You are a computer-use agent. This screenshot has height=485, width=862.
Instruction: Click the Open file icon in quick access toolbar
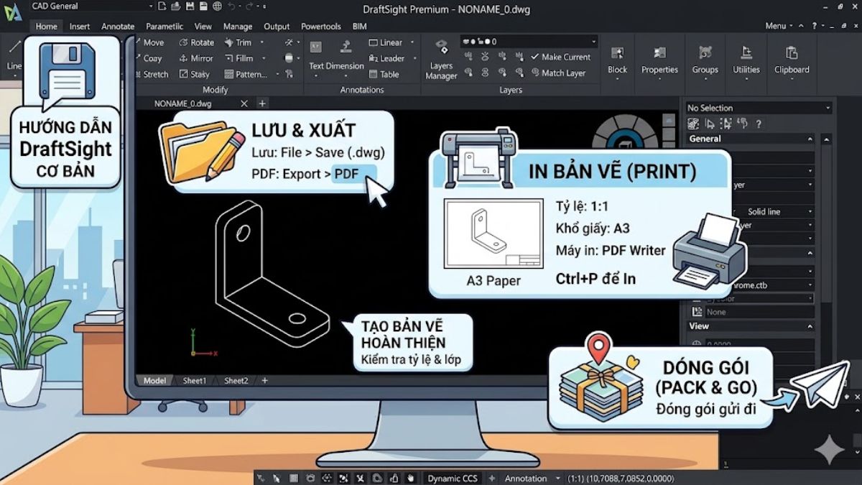pos(176,6)
